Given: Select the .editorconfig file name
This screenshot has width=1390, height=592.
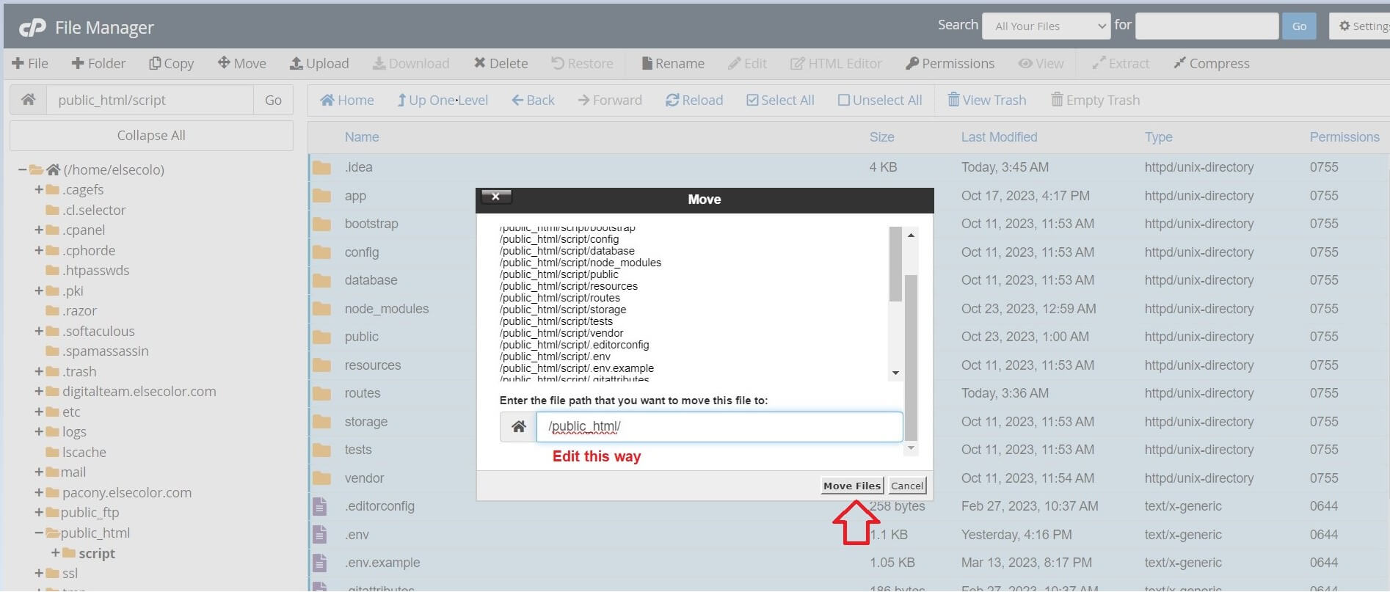Looking at the screenshot, I should pos(379,506).
